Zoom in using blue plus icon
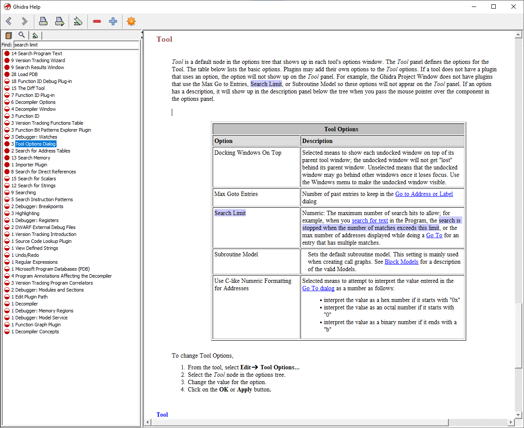 (113, 21)
